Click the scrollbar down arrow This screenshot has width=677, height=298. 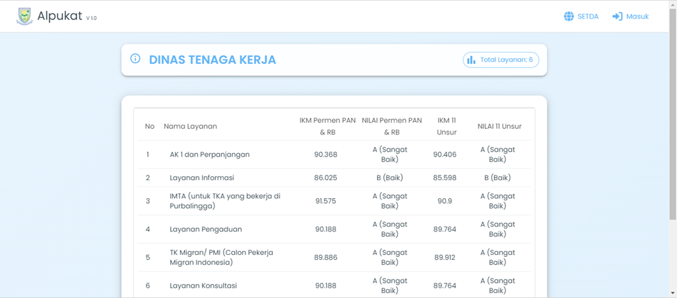pos(672,293)
